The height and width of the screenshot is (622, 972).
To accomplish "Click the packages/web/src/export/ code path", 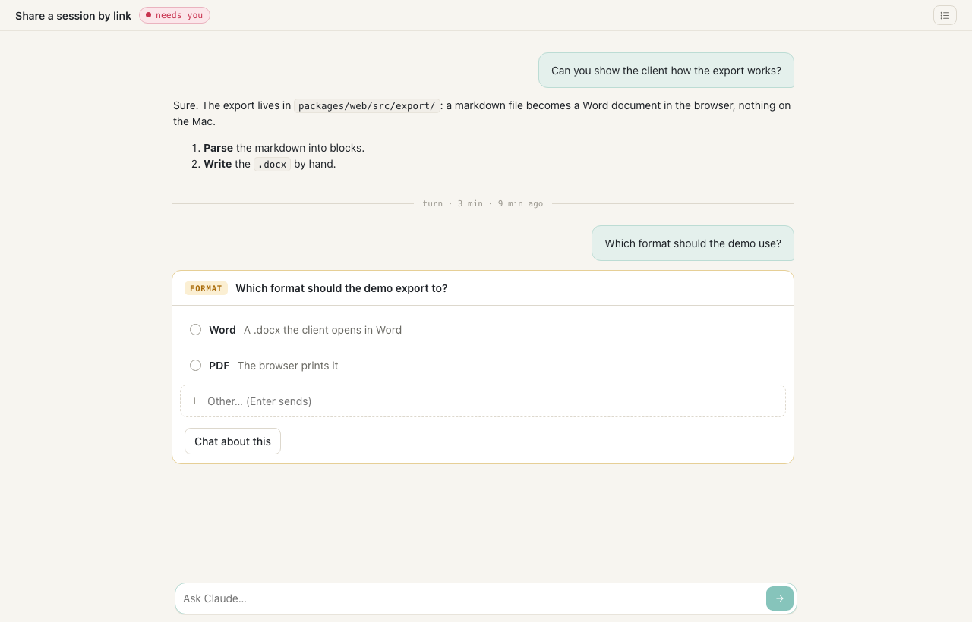I will coord(367,106).
